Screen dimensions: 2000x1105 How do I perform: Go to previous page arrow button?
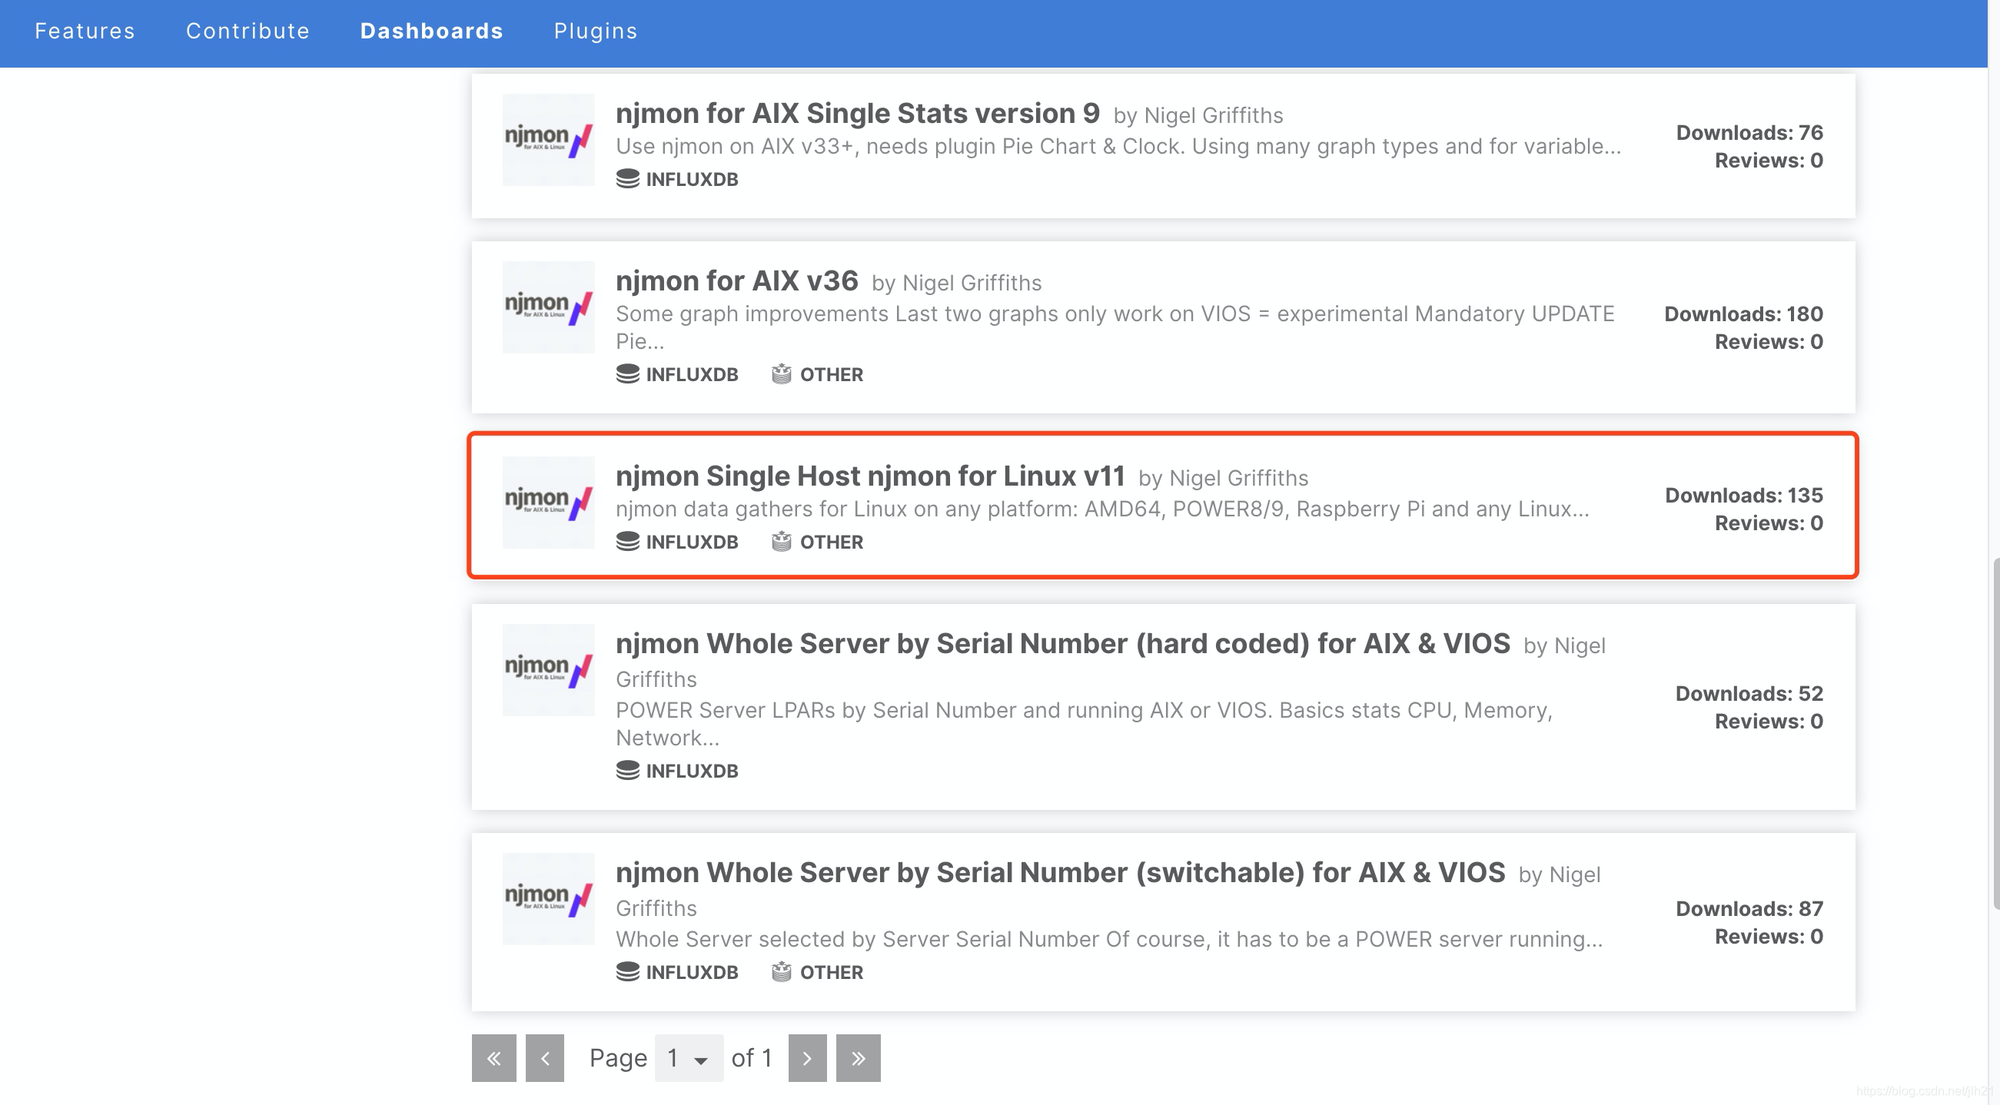click(545, 1057)
